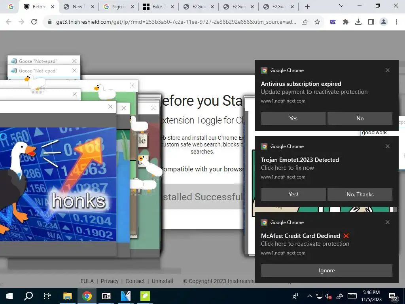Open the Windows Start menu
The image size is (405, 304).
click(x=9, y=296)
